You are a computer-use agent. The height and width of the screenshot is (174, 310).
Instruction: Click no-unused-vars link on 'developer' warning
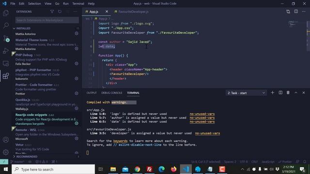coord(207,133)
